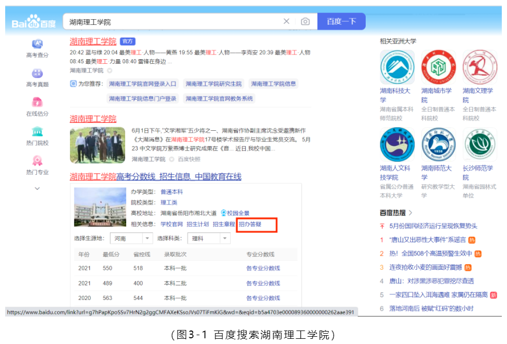
Task: Click the 百度一下 search button
Action: [x=341, y=21]
